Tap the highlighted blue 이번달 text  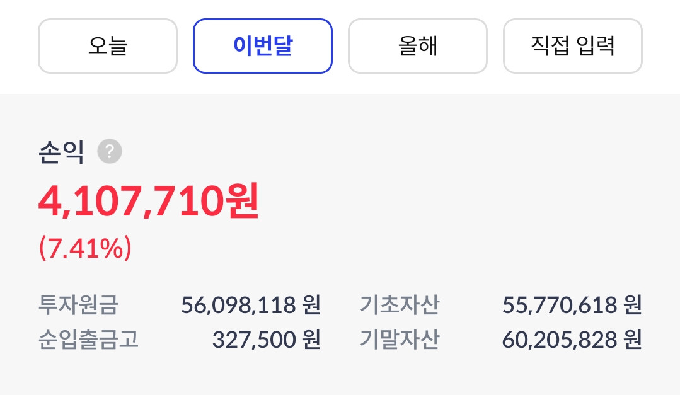pos(263,45)
